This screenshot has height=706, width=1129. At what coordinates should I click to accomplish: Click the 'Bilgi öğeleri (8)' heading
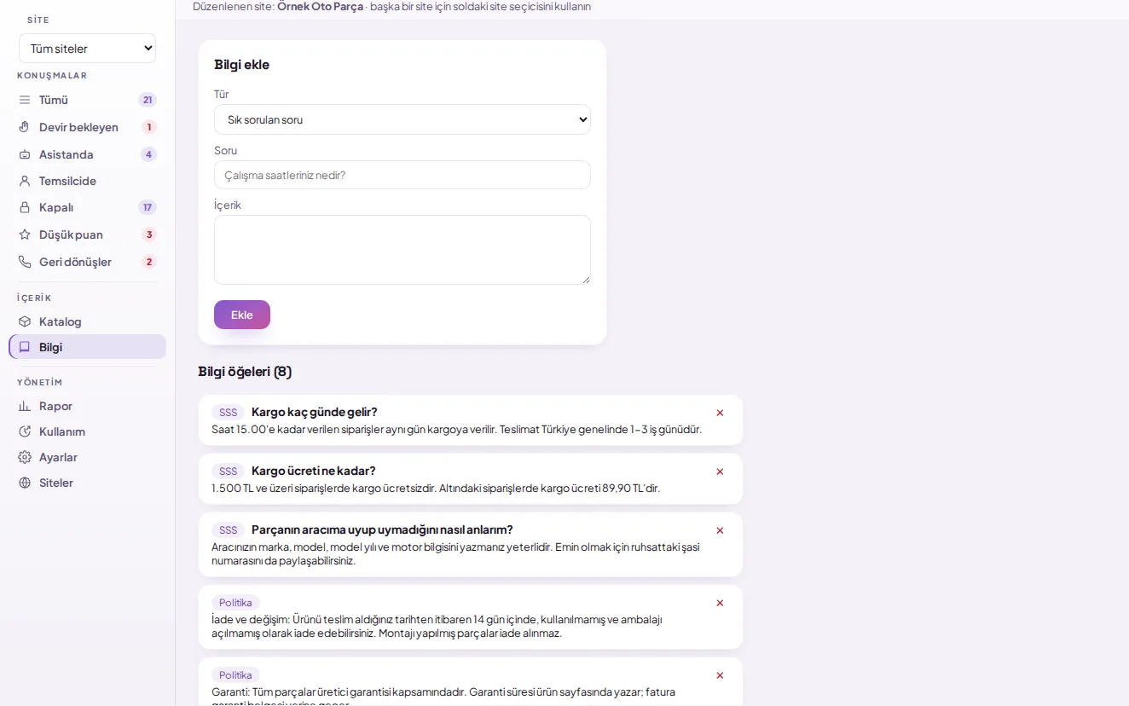[x=245, y=372]
